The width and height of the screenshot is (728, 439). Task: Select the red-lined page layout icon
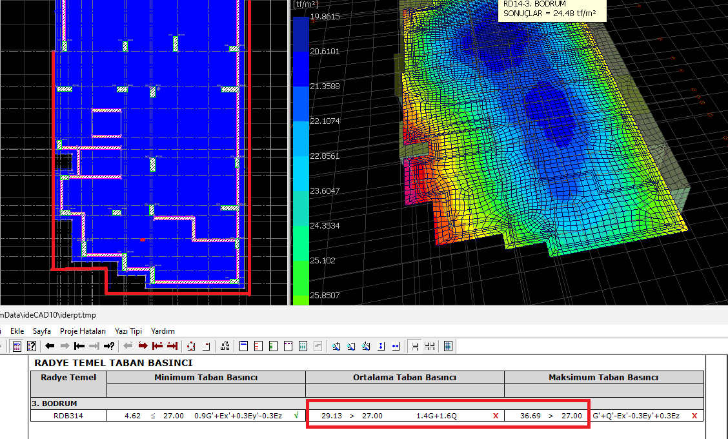pyautogui.click(x=258, y=346)
